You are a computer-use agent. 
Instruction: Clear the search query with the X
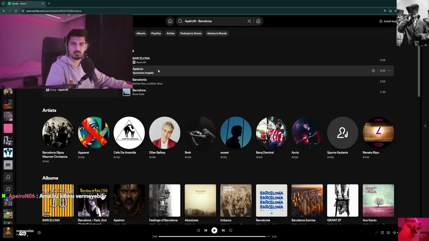[x=249, y=21]
